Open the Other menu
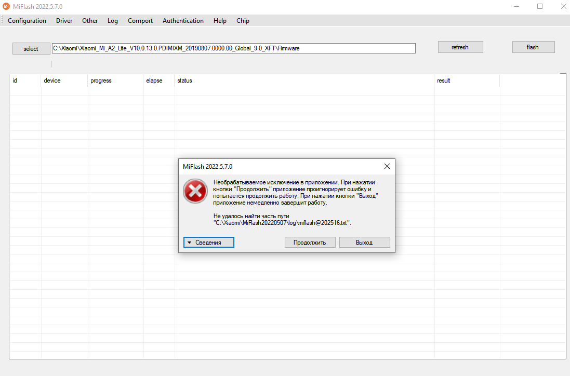 [x=90, y=21]
